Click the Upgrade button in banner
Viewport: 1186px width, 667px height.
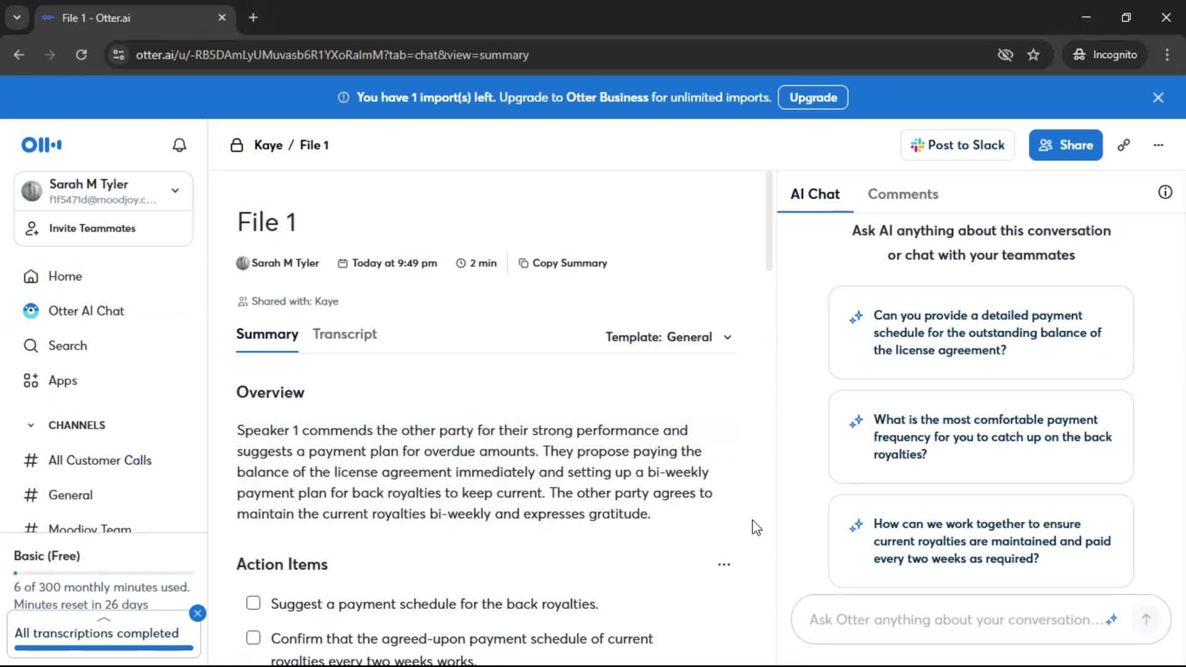(x=813, y=98)
